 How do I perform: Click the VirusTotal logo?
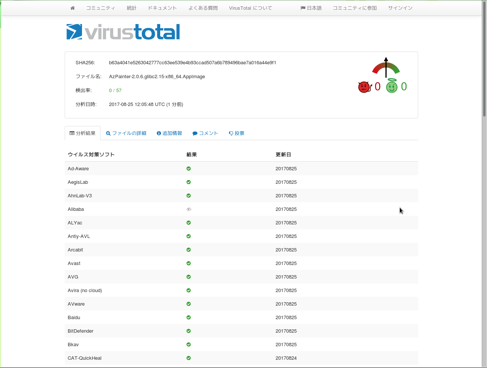click(x=123, y=32)
